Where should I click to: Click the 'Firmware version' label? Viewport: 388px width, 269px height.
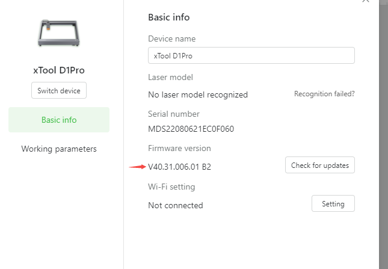179,148
